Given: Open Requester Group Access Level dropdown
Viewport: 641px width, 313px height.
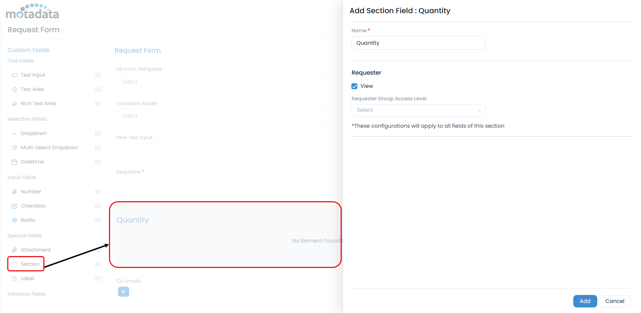Looking at the screenshot, I should coord(418,110).
